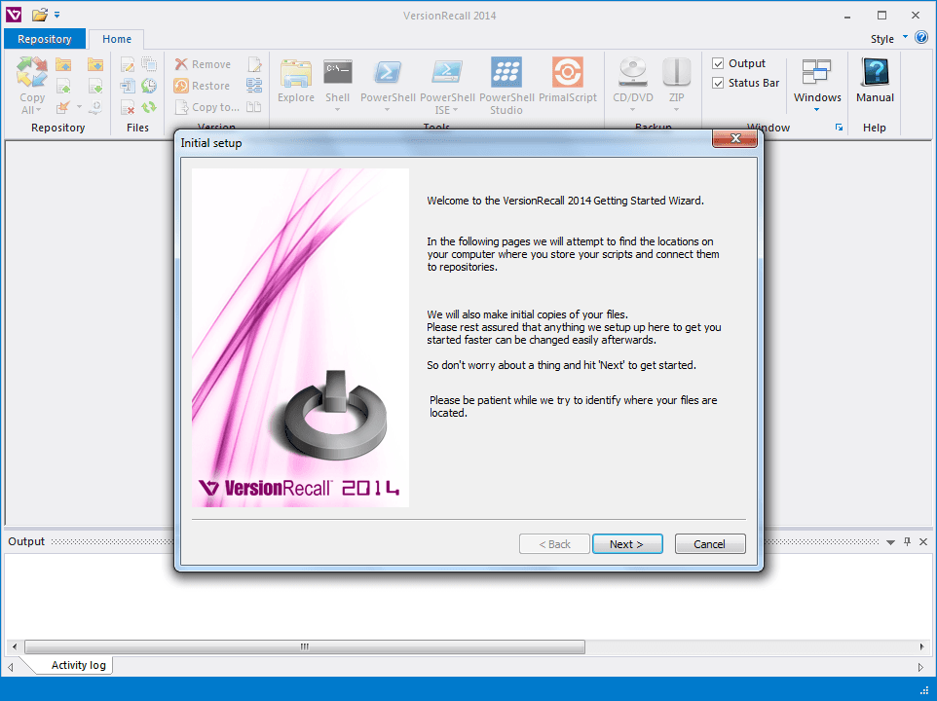Open the quick access toolbar customize arrow
Image resolution: width=937 pixels, height=701 pixels.
[56, 15]
